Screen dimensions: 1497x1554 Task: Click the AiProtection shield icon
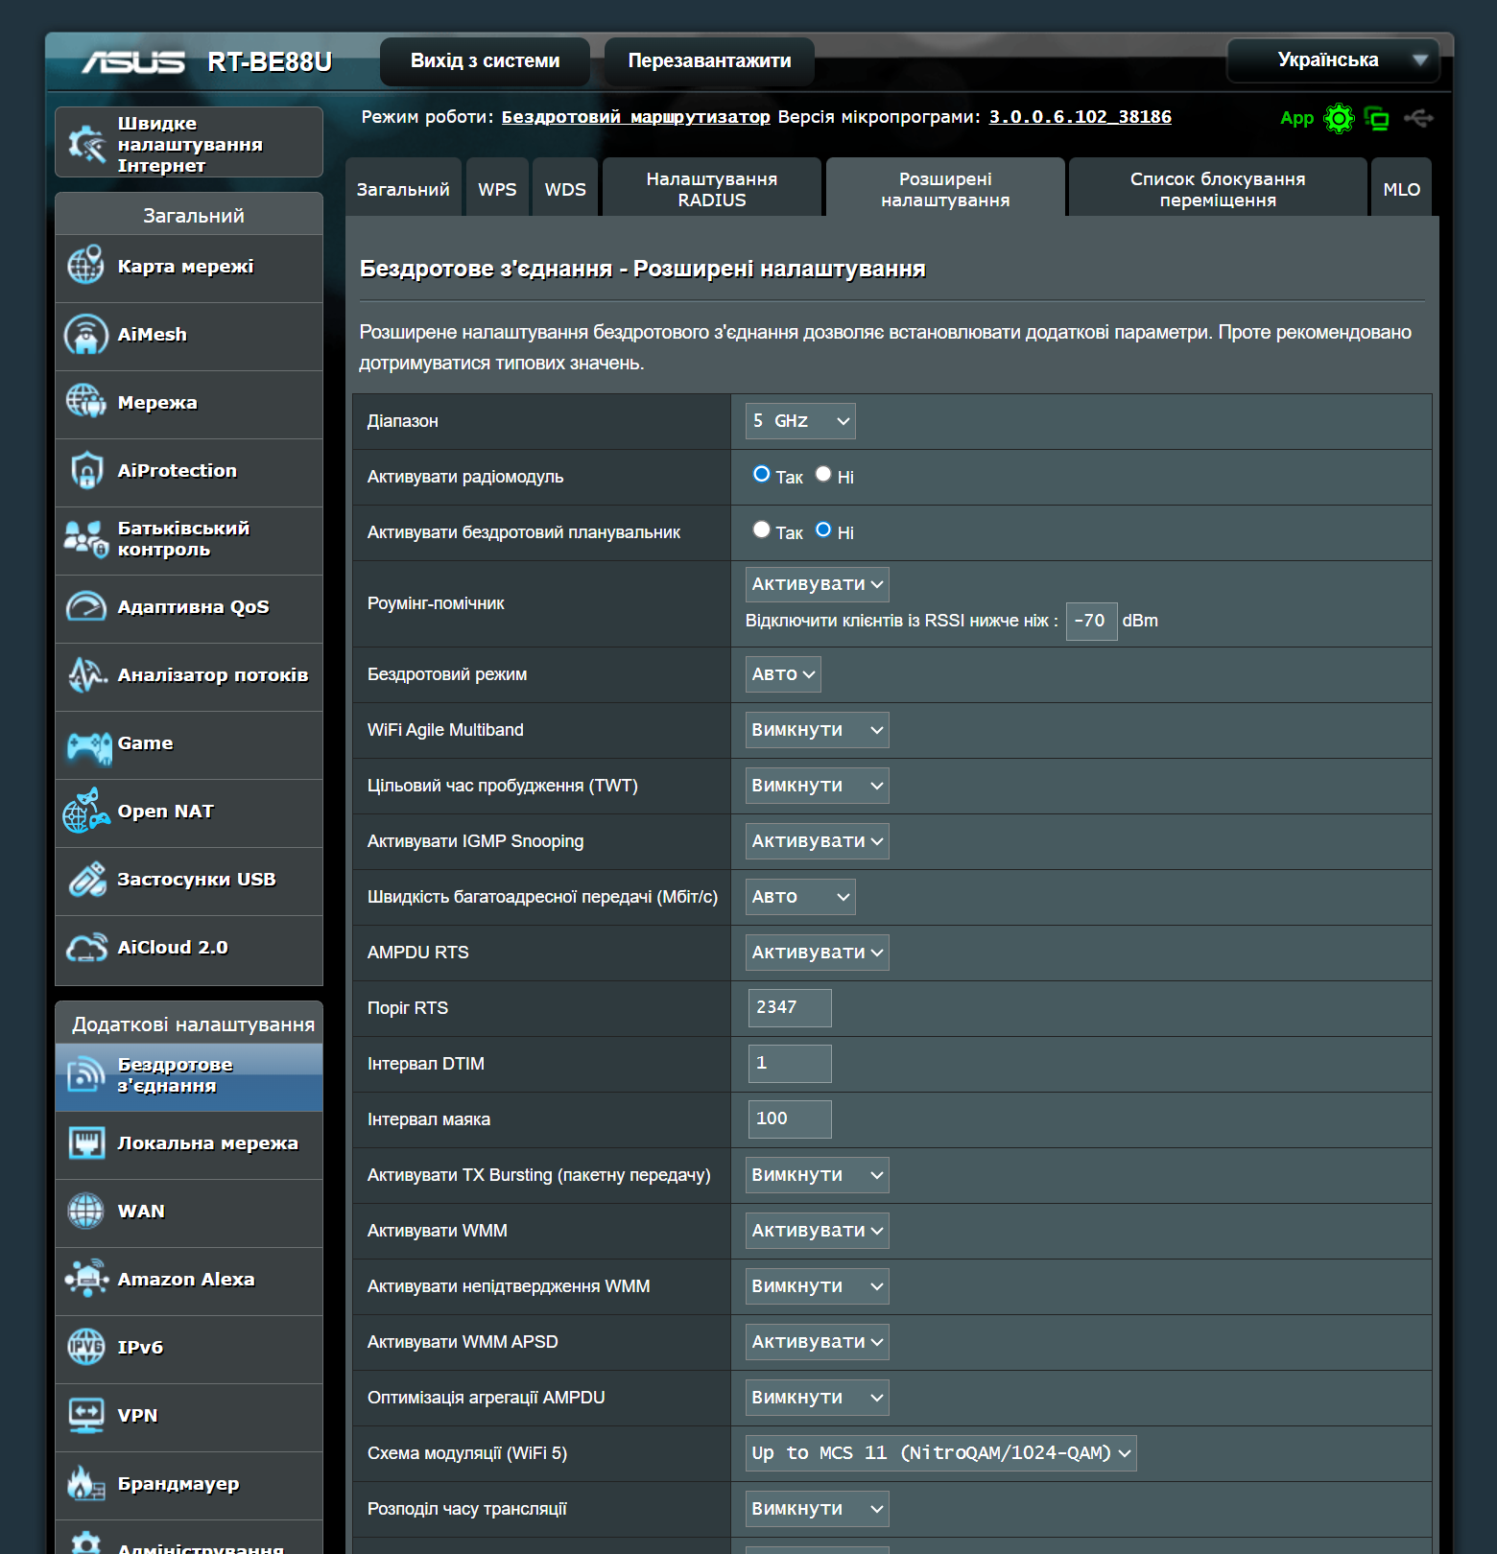click(86, 471)
